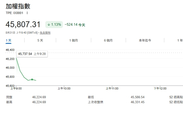Click the 上次收盤價 value 46,331.45
The image size is (183, 114).
137,102
